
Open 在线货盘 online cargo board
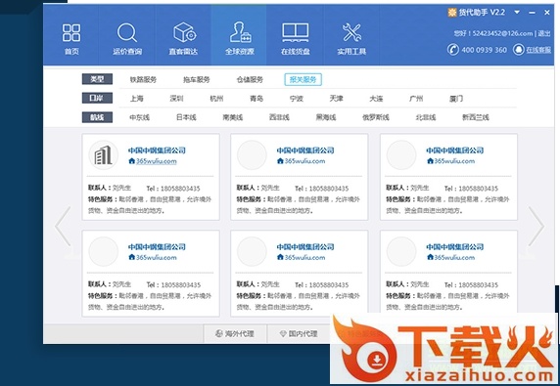pyautogui.click(x=296, y=33)
